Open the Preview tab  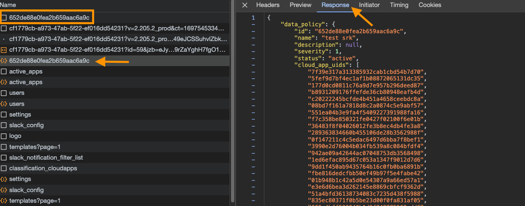pyautogui.click(x=301, y=5)
